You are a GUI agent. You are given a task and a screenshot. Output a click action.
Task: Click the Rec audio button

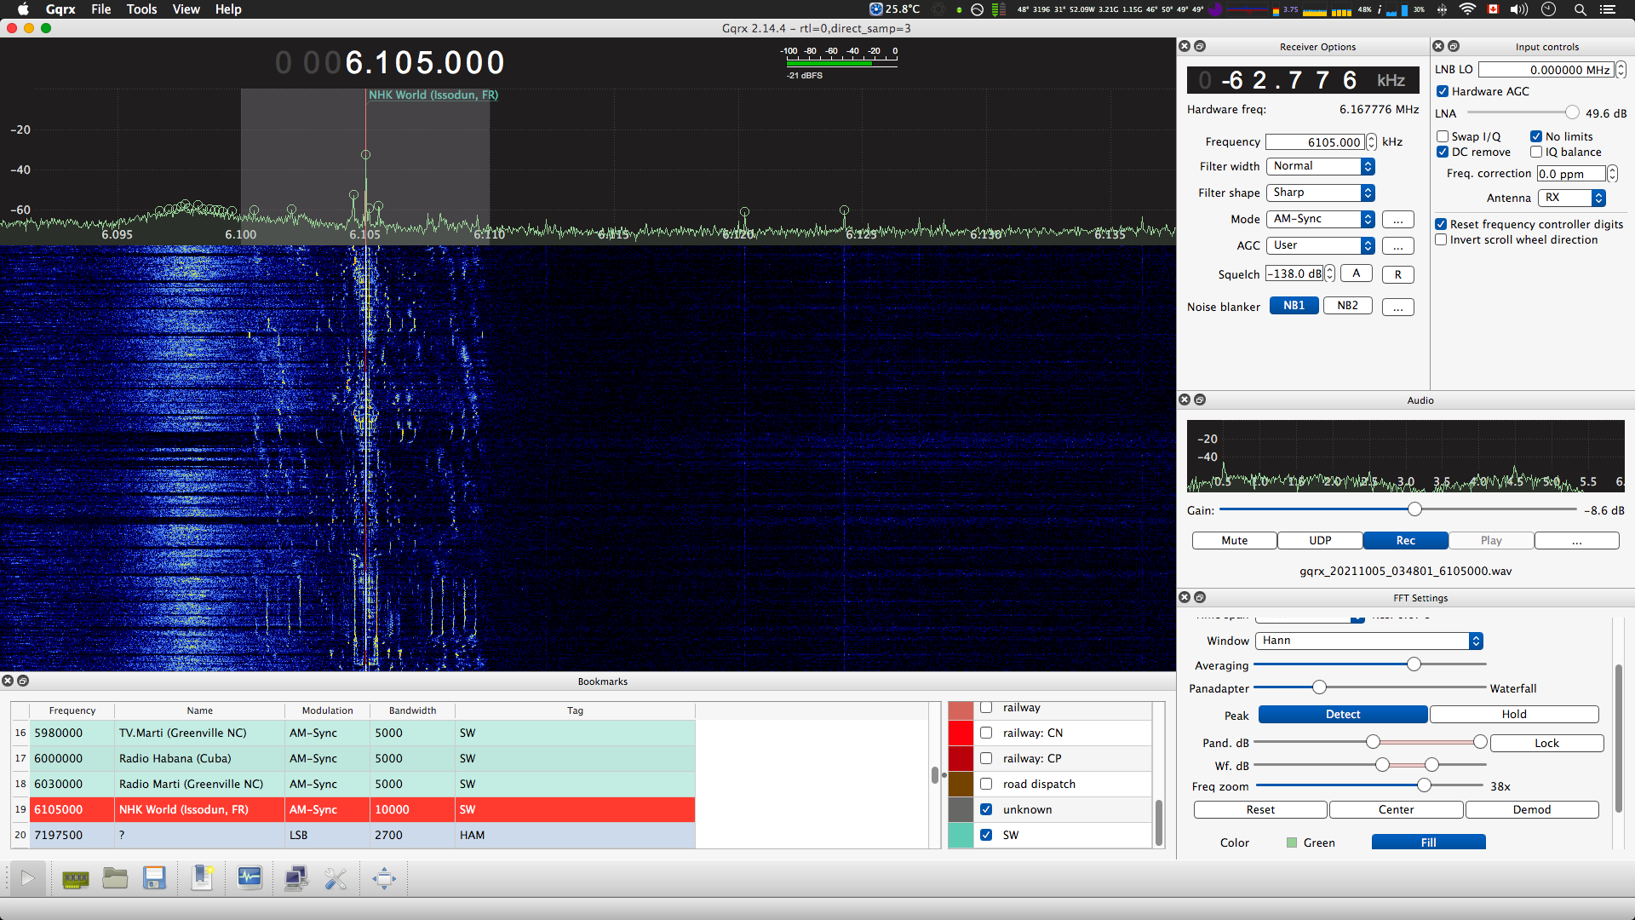coord(1405,540)
